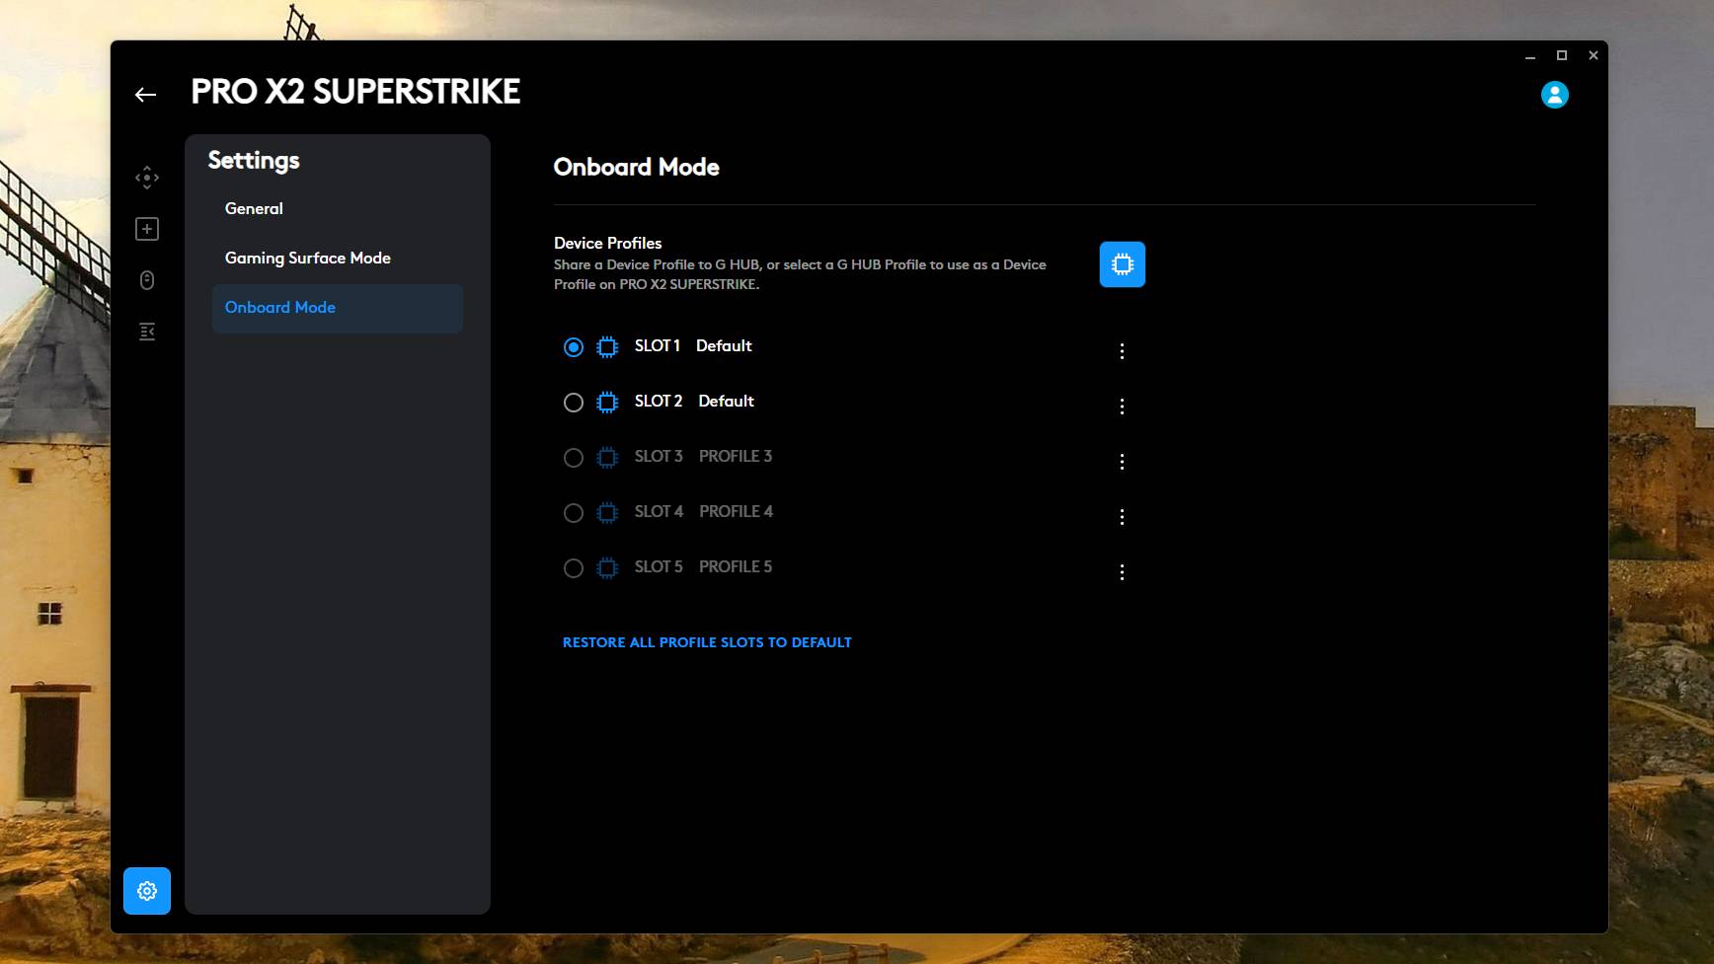Viewport: 1714px width, 964px height.
Task: Open the chip icon next to Device Profiles
Action: 1122,264
